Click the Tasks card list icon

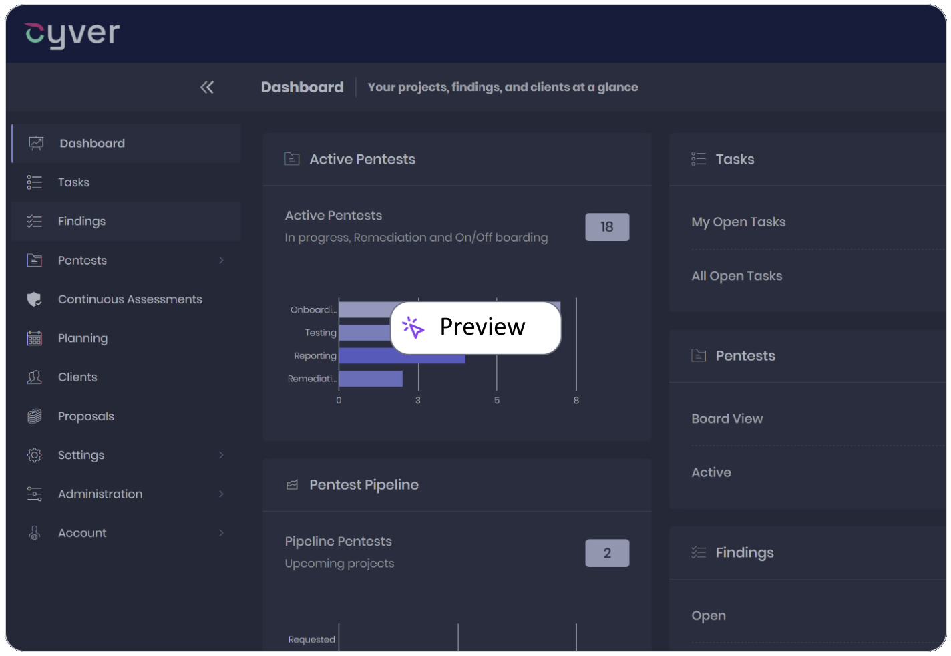coord(699,159)
